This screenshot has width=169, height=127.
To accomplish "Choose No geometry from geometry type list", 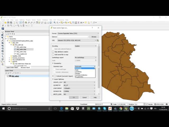I will tap(85, 77).
